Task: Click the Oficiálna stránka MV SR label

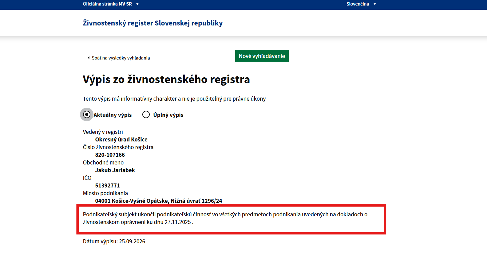Action: pyautogui.click(x=107, y=4)
